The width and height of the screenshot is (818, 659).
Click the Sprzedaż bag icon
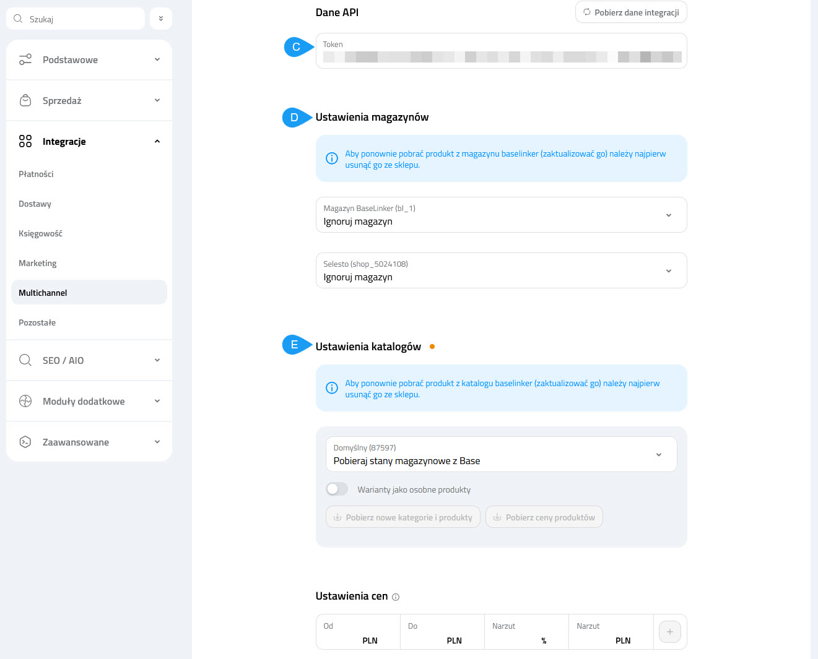tap(25, 100)
